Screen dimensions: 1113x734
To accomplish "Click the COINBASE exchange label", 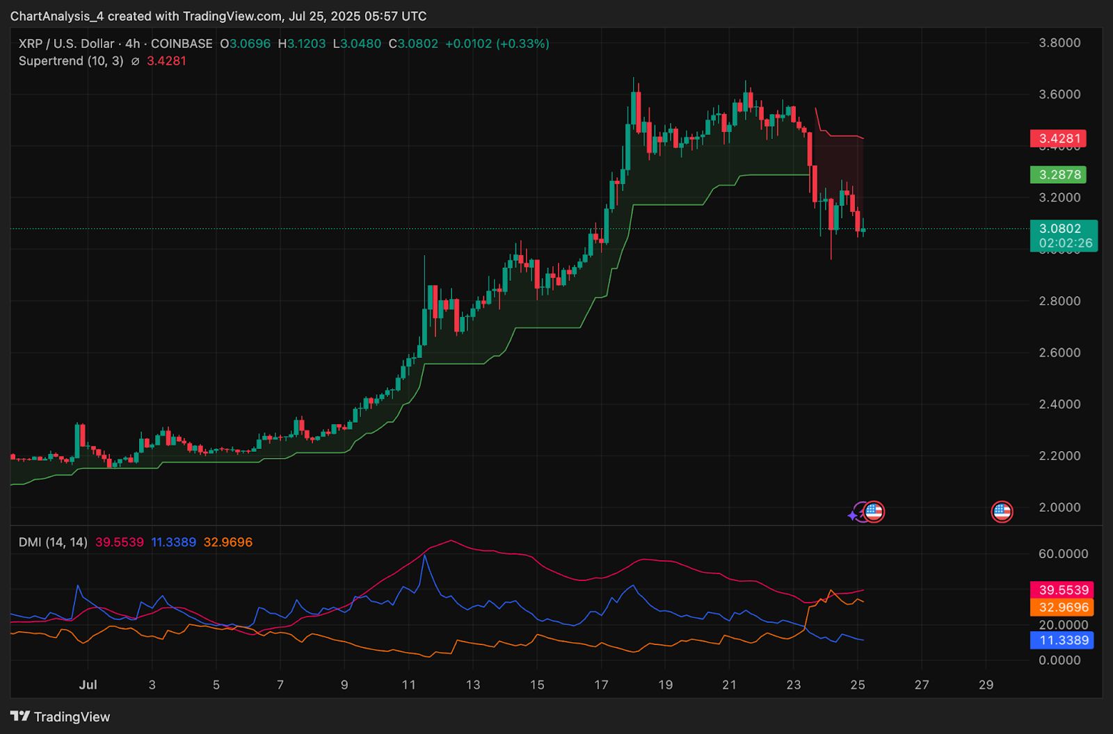I will tap(182, 44).
